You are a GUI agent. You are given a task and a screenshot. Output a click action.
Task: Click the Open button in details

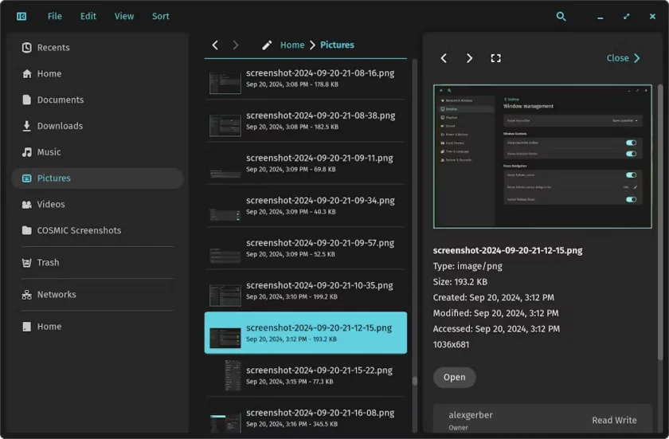click(x=455, y=377)
